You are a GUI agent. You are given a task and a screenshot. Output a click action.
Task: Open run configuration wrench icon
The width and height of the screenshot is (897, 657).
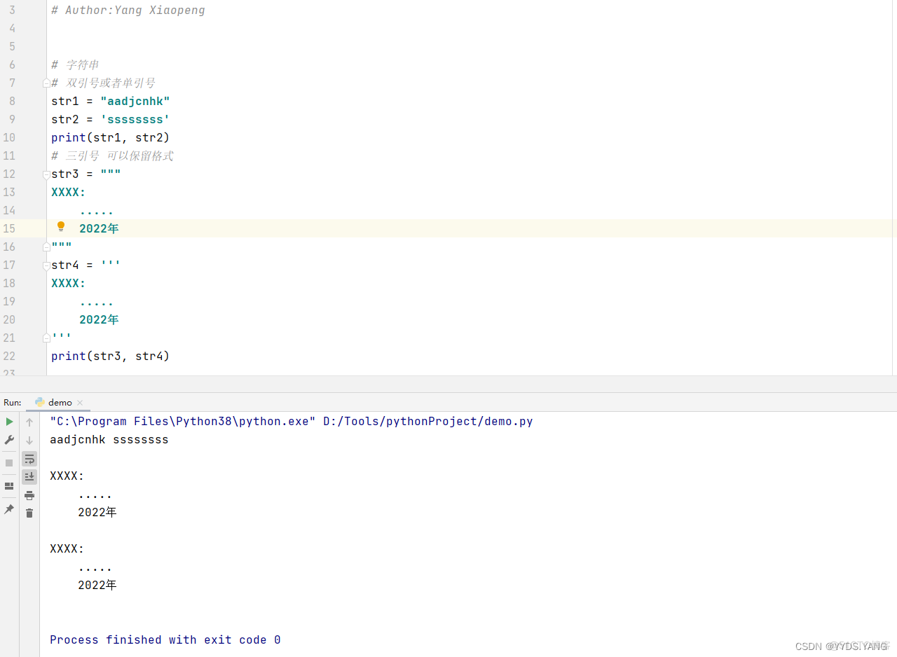(9, 440)
